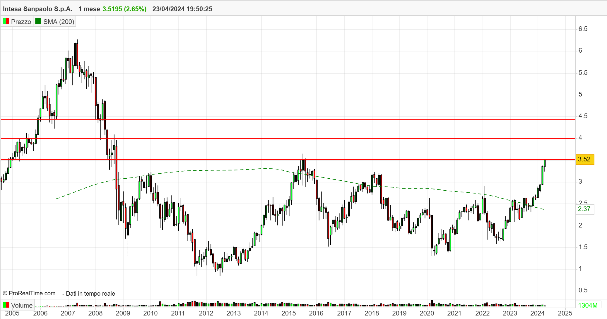
Task: Select the 2.37 SMA value tag
Action: point(585,209)
